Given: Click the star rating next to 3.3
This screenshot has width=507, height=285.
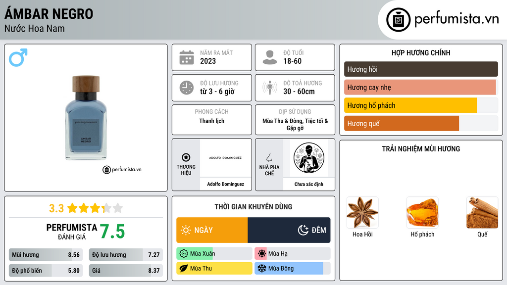Looking at the screenshot, I should coord(95,208).
